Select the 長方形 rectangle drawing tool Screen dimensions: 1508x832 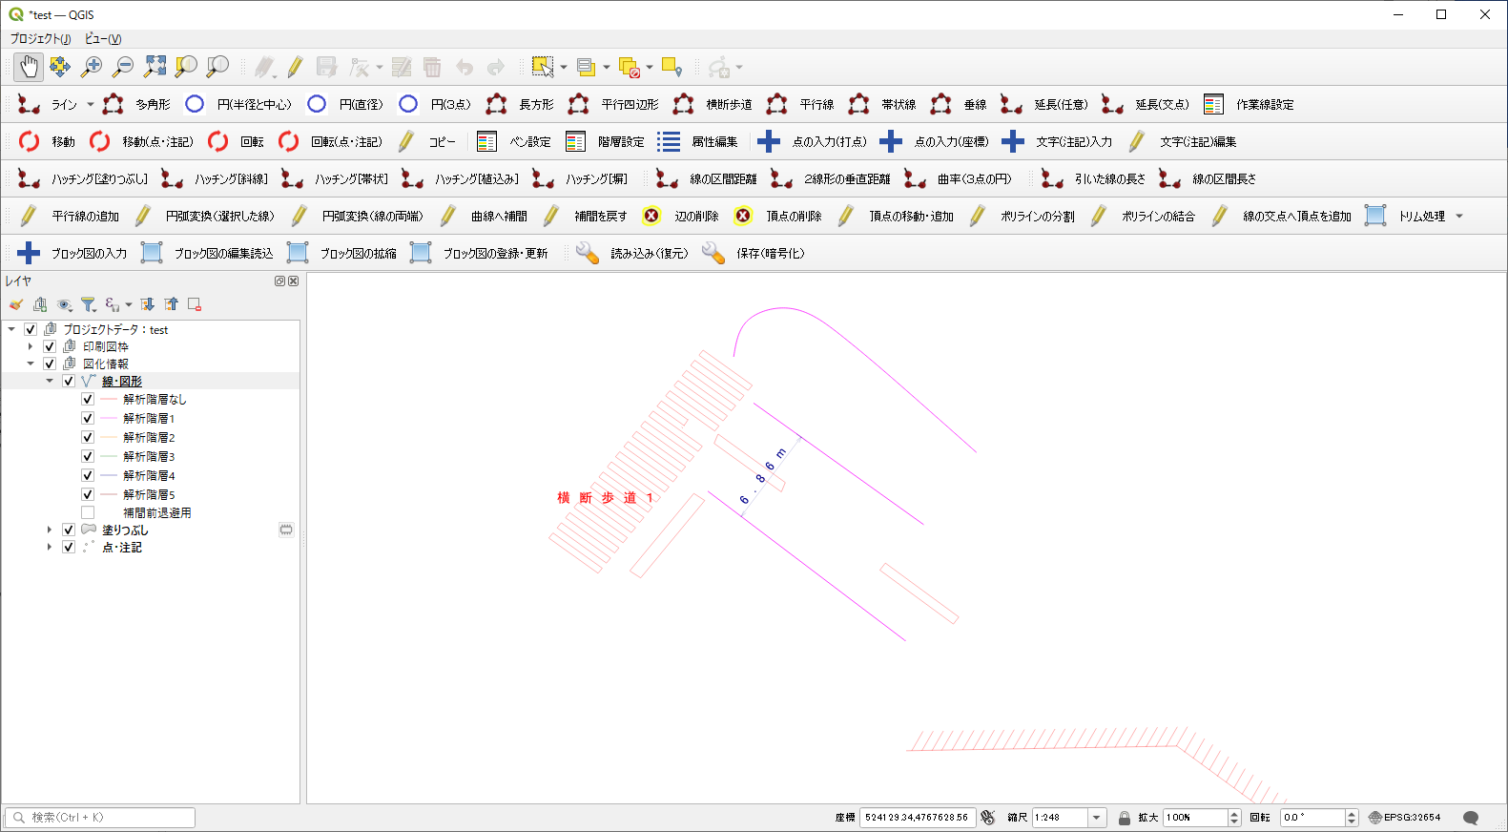(521, 104)
